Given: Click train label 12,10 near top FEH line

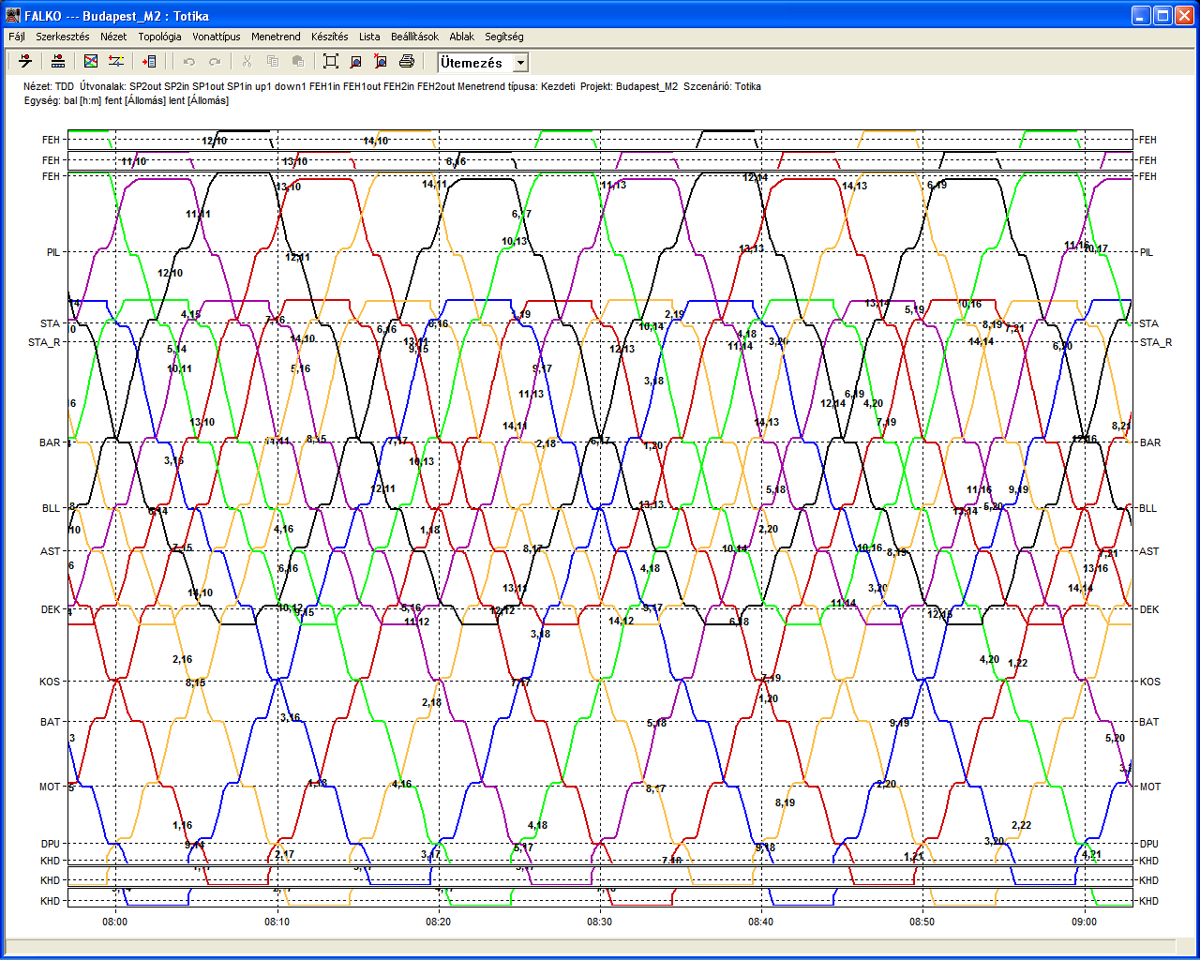Looking at the screenshot, I should [x=215, y=141].
